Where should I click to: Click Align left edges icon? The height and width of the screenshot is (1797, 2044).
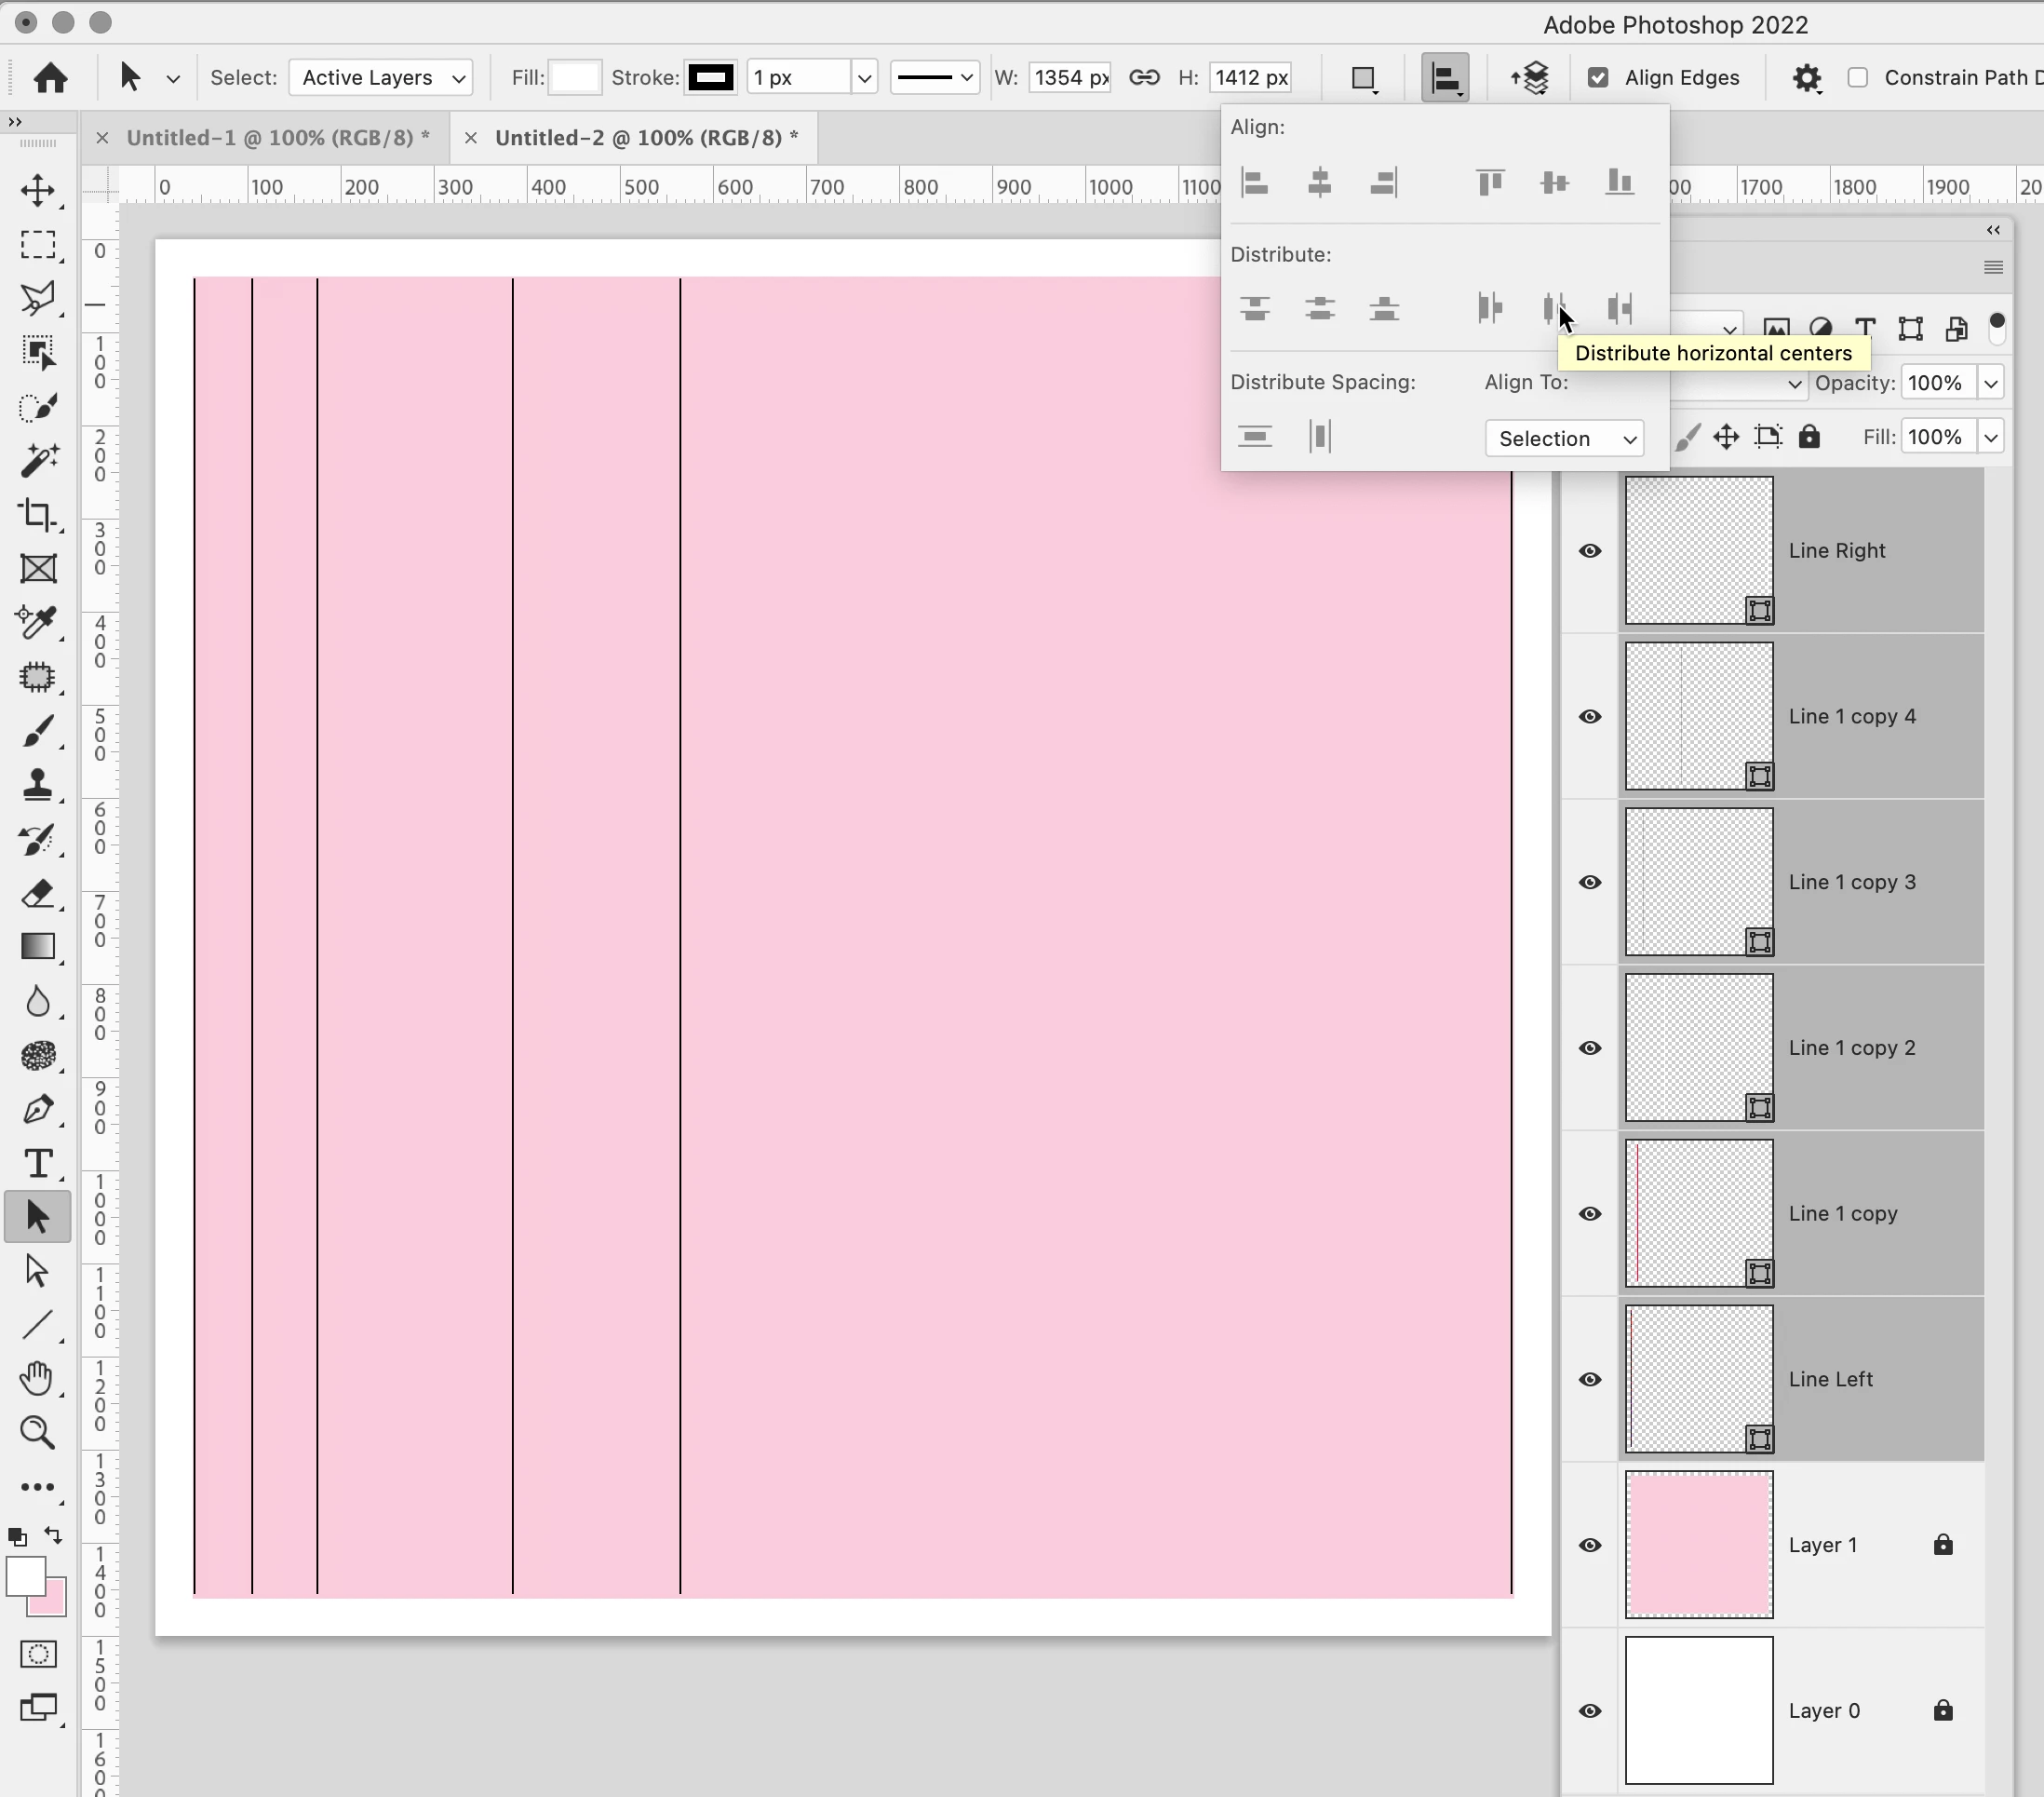tap(1255, 182)
